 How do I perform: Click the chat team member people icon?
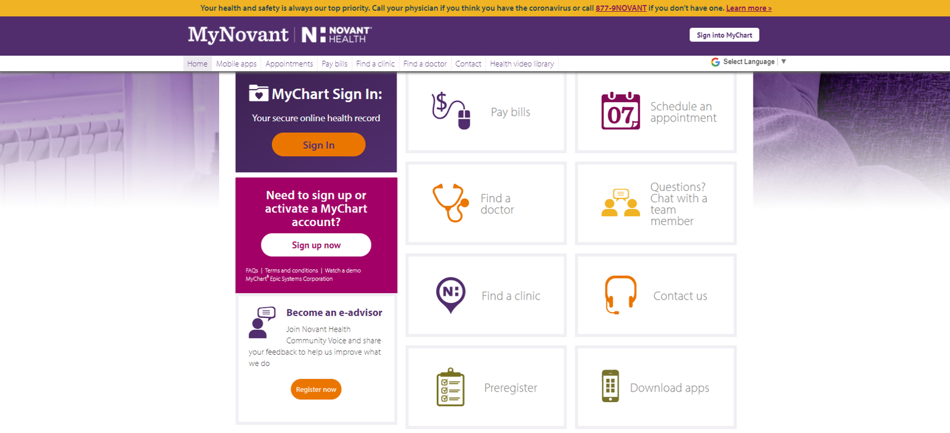(620, 203)
